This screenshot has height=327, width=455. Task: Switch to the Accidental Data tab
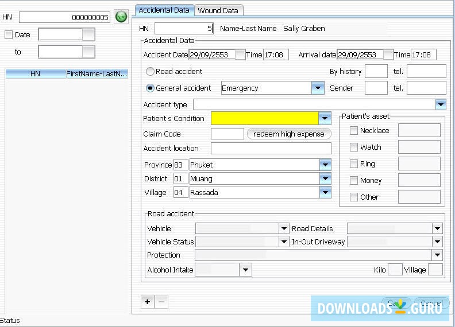coord(164,10)
